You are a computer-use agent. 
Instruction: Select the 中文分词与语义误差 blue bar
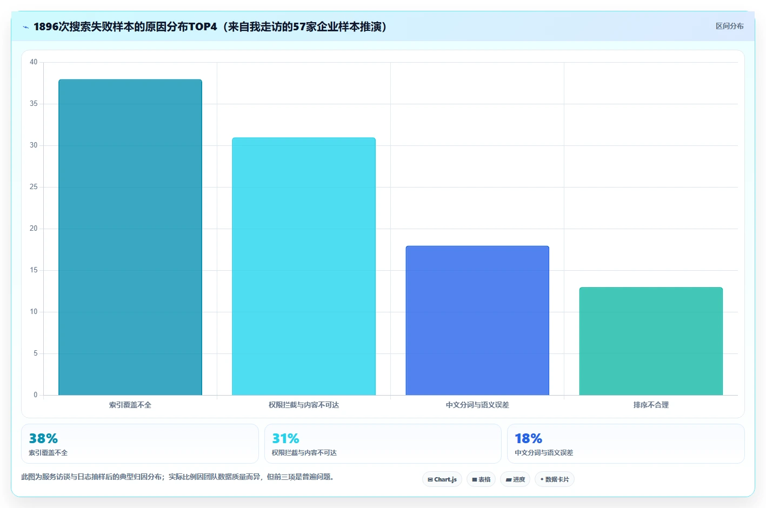pyautogui.click(x=477, y=320)
